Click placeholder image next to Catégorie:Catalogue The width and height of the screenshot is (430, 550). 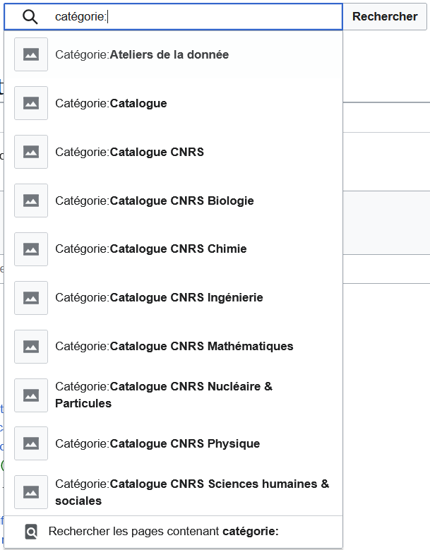(x=31, y=103)
